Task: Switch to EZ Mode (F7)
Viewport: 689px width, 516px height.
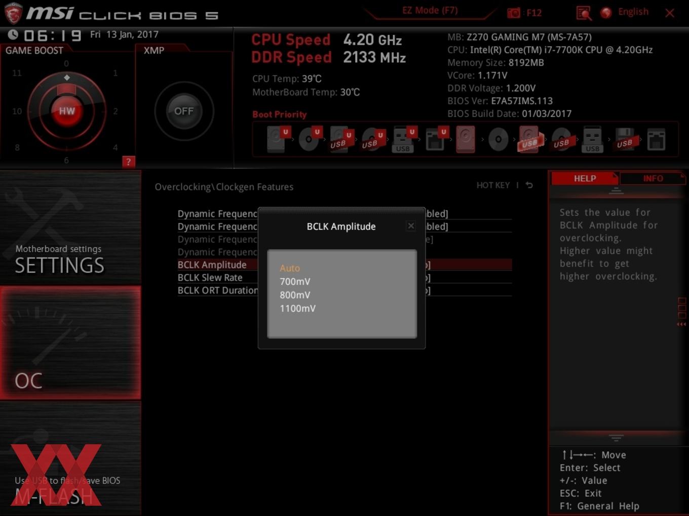Action: click(430, 10)
